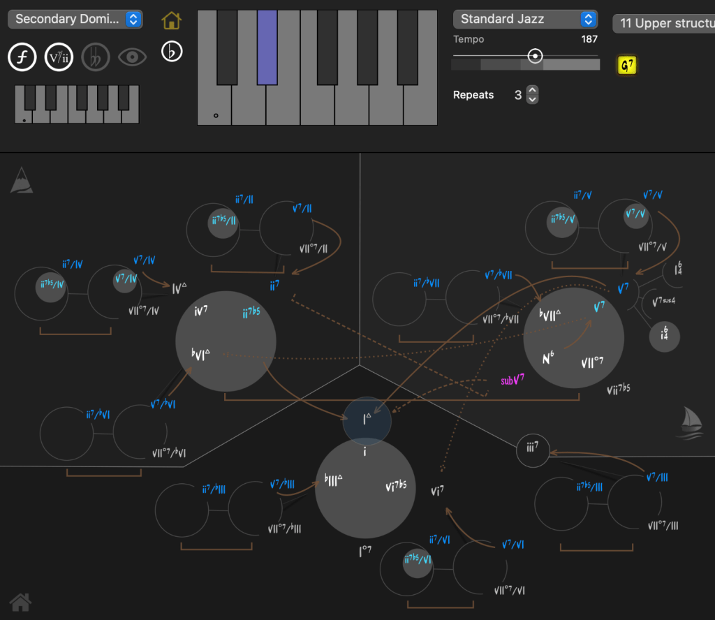Click the circled flat symbol icon
The width and height of the screenshot is (715, 620).
[x=171, y=52]
